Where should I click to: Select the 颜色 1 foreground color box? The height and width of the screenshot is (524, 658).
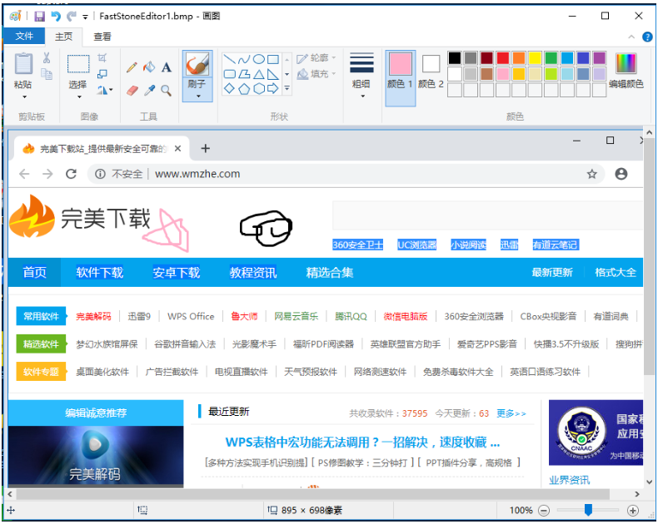click(401, 77)
